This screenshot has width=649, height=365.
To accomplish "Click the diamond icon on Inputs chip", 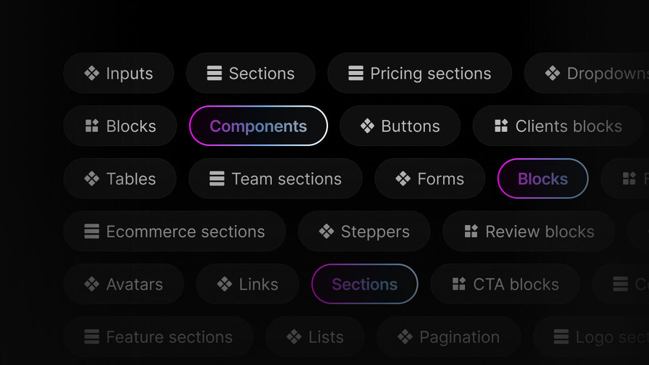I will (92, 73).
